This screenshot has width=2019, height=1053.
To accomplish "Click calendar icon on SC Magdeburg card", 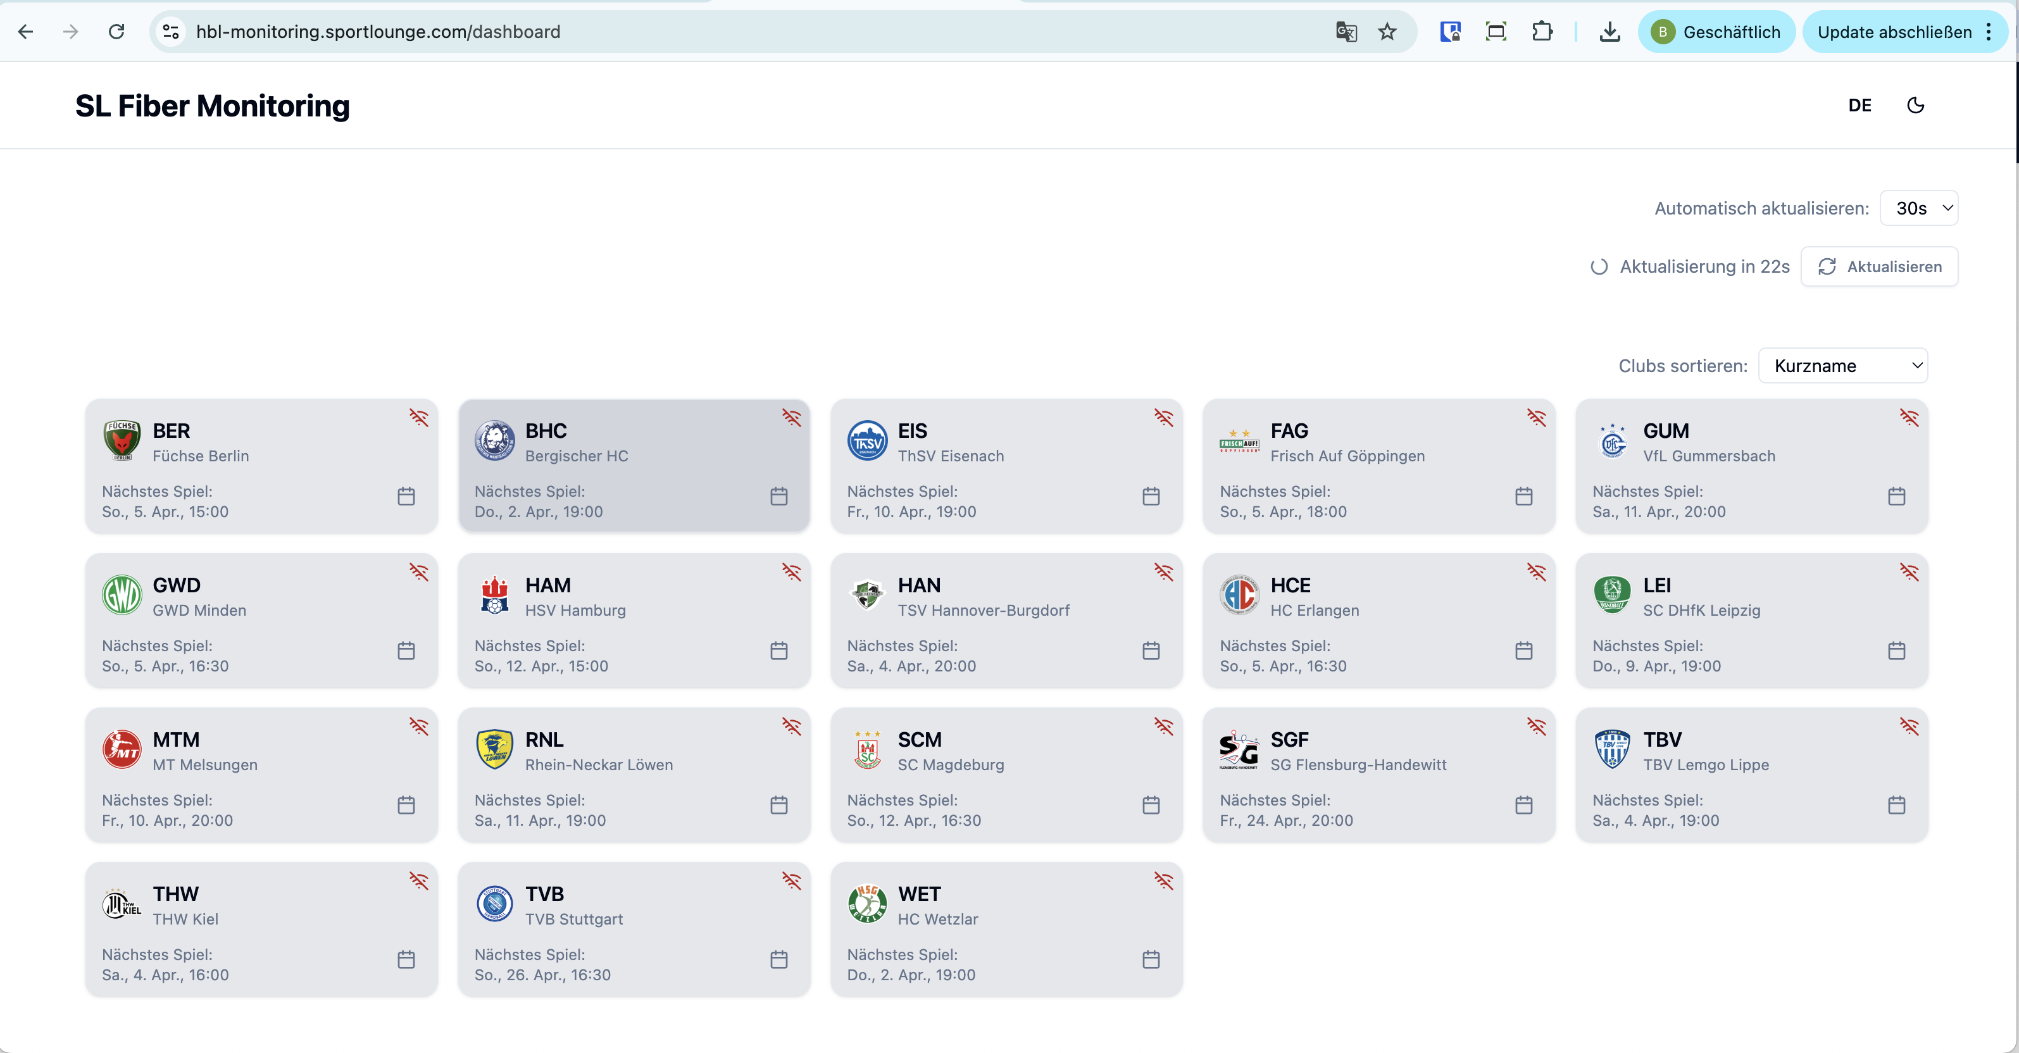I will click(x=1151, y=805).
